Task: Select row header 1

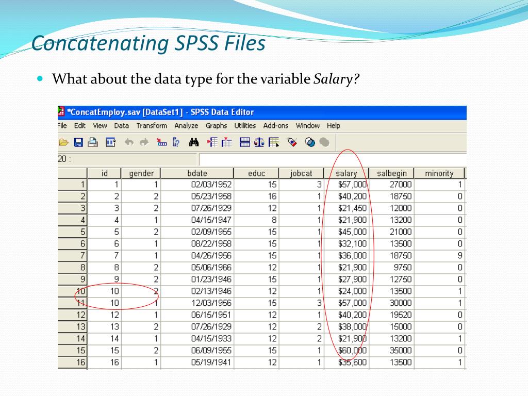Action: [72, 185]
